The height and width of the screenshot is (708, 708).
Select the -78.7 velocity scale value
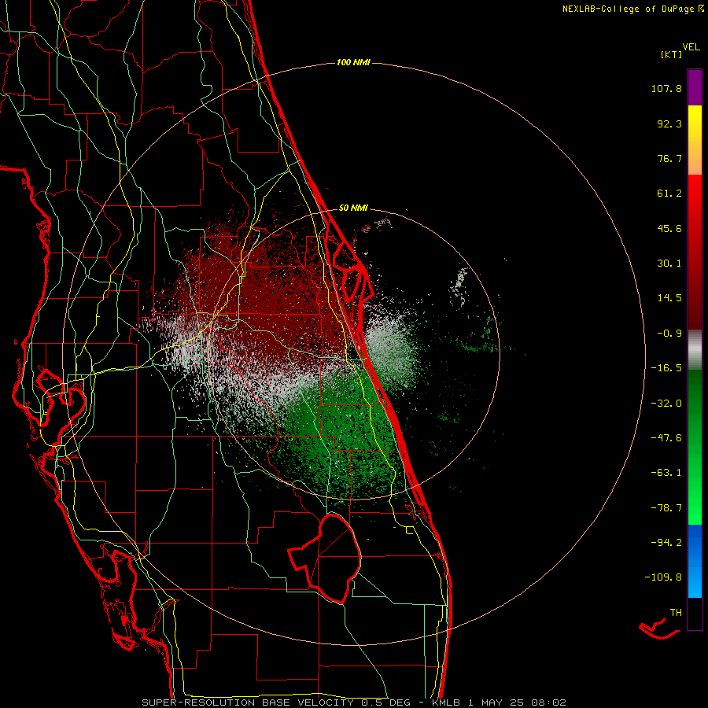(666, 508)
